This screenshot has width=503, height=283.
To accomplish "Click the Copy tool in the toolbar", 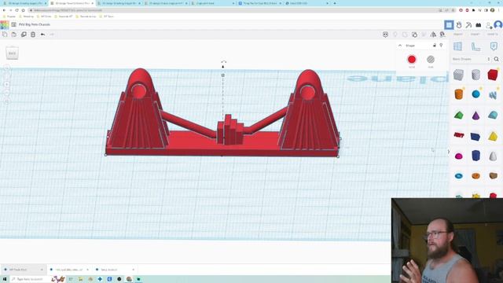I will [5, 35].
